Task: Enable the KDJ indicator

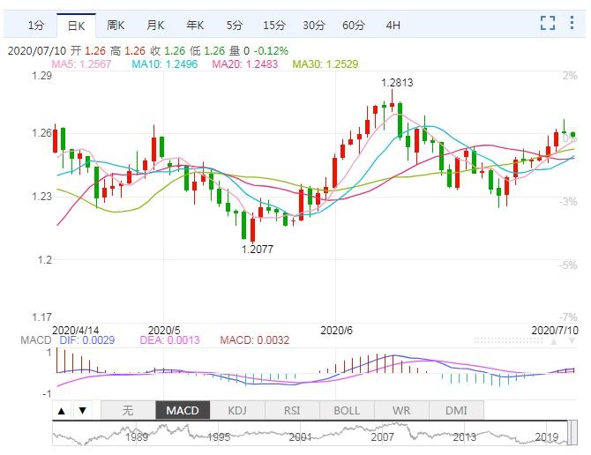Action: click(x=237, y=410)
